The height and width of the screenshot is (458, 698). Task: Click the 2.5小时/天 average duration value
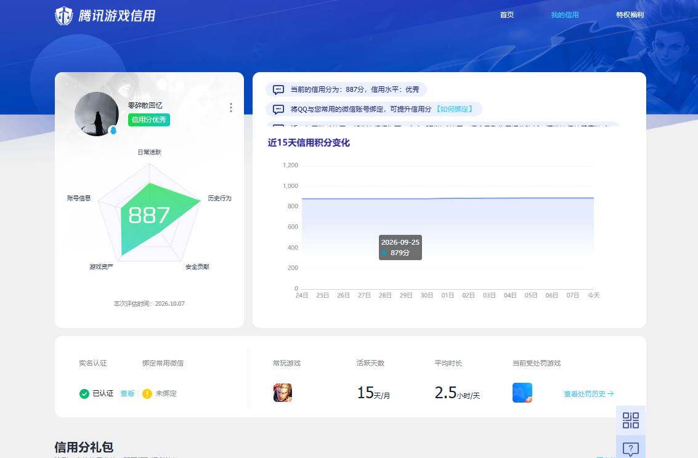(457, 393)
